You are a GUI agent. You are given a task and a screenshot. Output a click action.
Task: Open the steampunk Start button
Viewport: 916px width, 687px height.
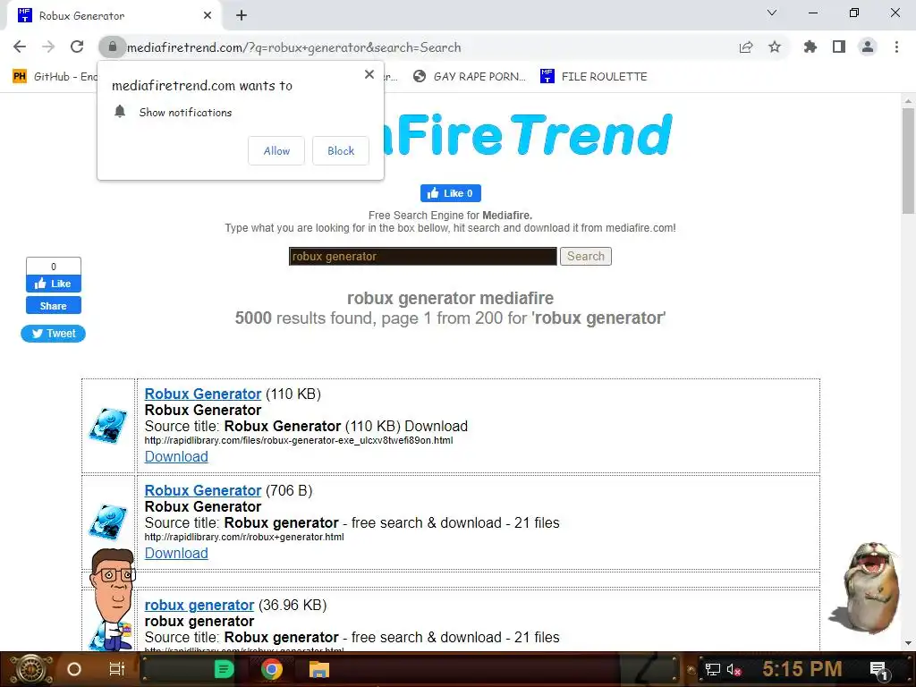coord(31,669)
